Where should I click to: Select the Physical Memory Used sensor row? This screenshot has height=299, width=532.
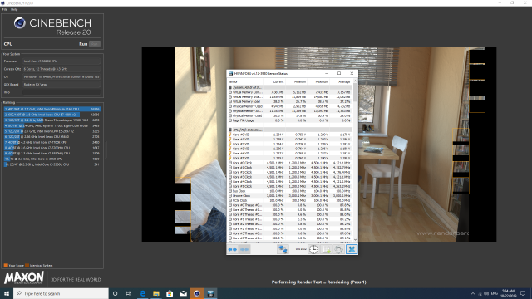289,106
